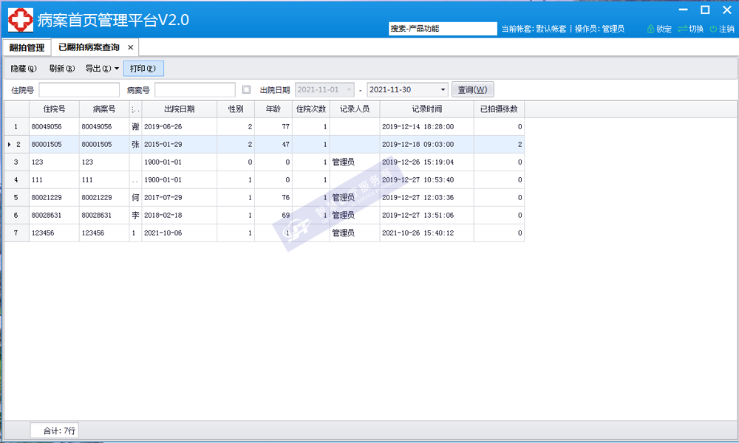Click into the 病案号 text field
Screen dimensions: 739x443
click(x=194, y=90)
